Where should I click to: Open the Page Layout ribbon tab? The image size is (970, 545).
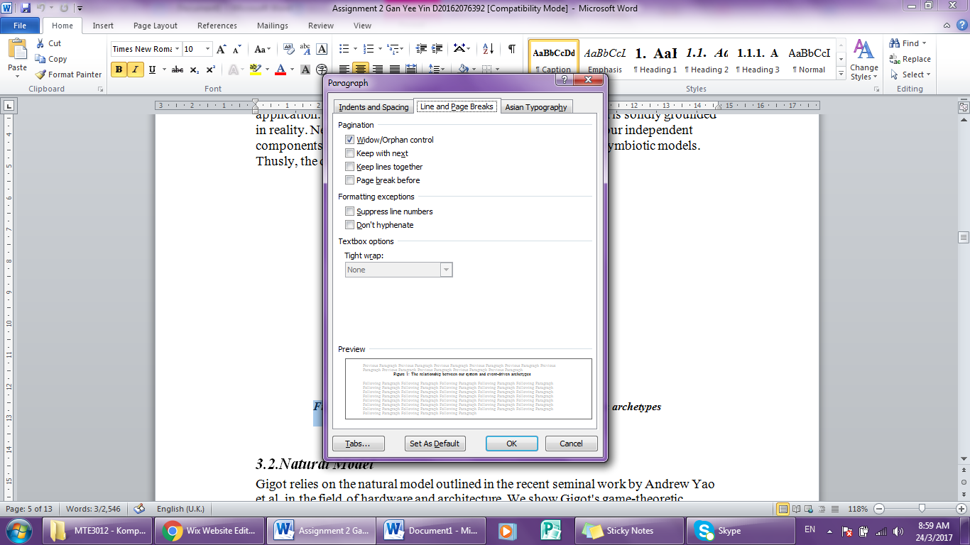(156, 26)
